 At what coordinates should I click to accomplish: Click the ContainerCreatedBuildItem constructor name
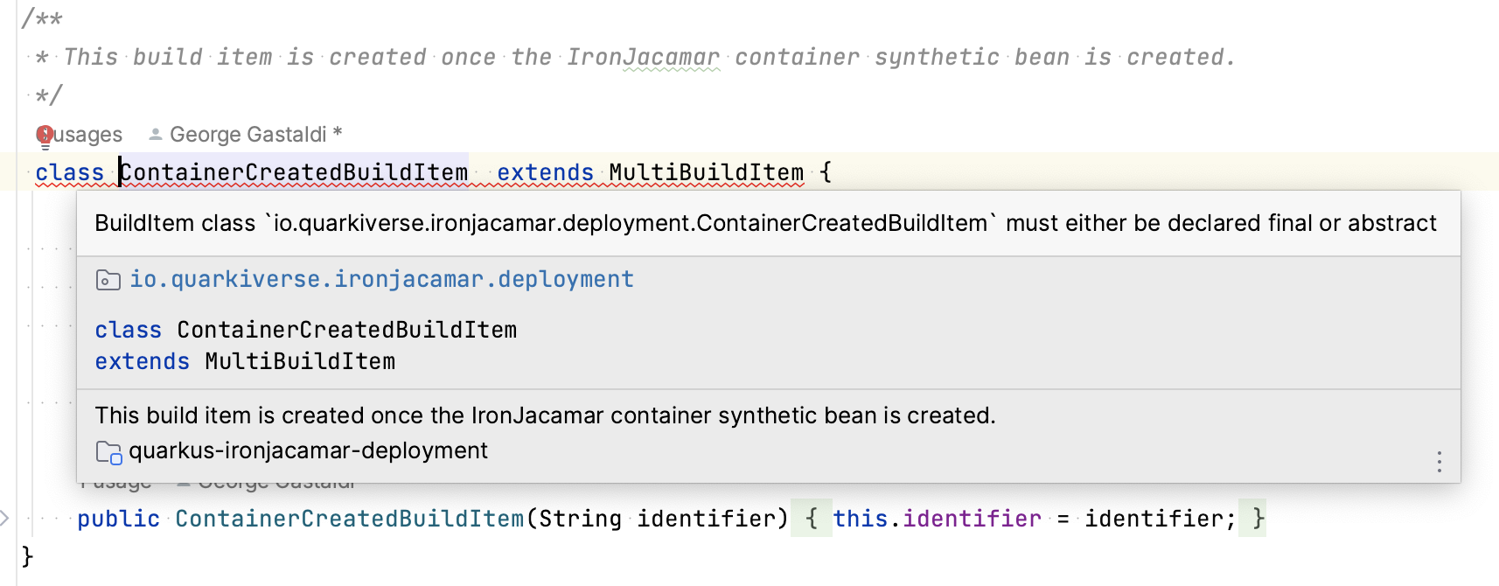(350, 520)
